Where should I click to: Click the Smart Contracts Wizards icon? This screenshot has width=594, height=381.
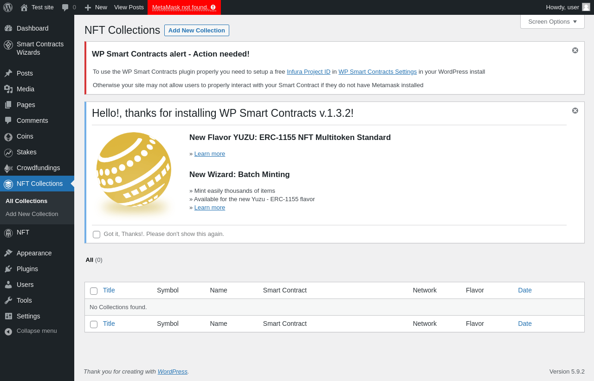pyautogui.click(x=8, y=45)
